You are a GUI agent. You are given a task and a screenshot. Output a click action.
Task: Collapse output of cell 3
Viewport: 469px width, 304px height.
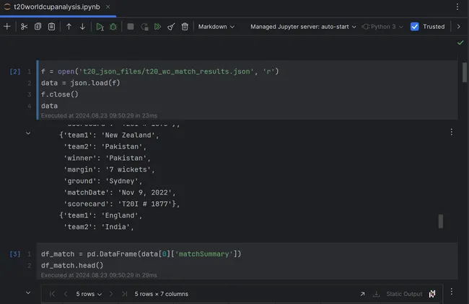pyautogui.click(x=28, y=292)
